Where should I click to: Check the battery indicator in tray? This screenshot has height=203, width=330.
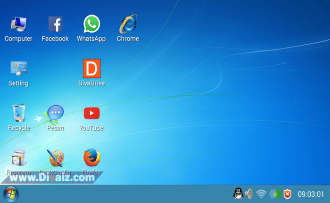275,194
